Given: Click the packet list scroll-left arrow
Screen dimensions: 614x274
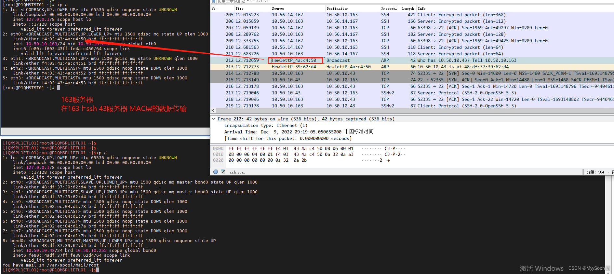Looking at the screenshot, I should 213,111.
